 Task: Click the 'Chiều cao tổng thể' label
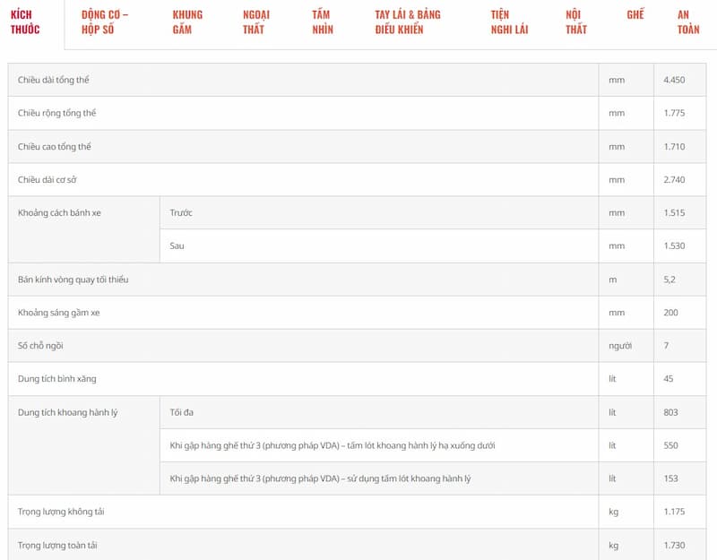click(55, 147)
